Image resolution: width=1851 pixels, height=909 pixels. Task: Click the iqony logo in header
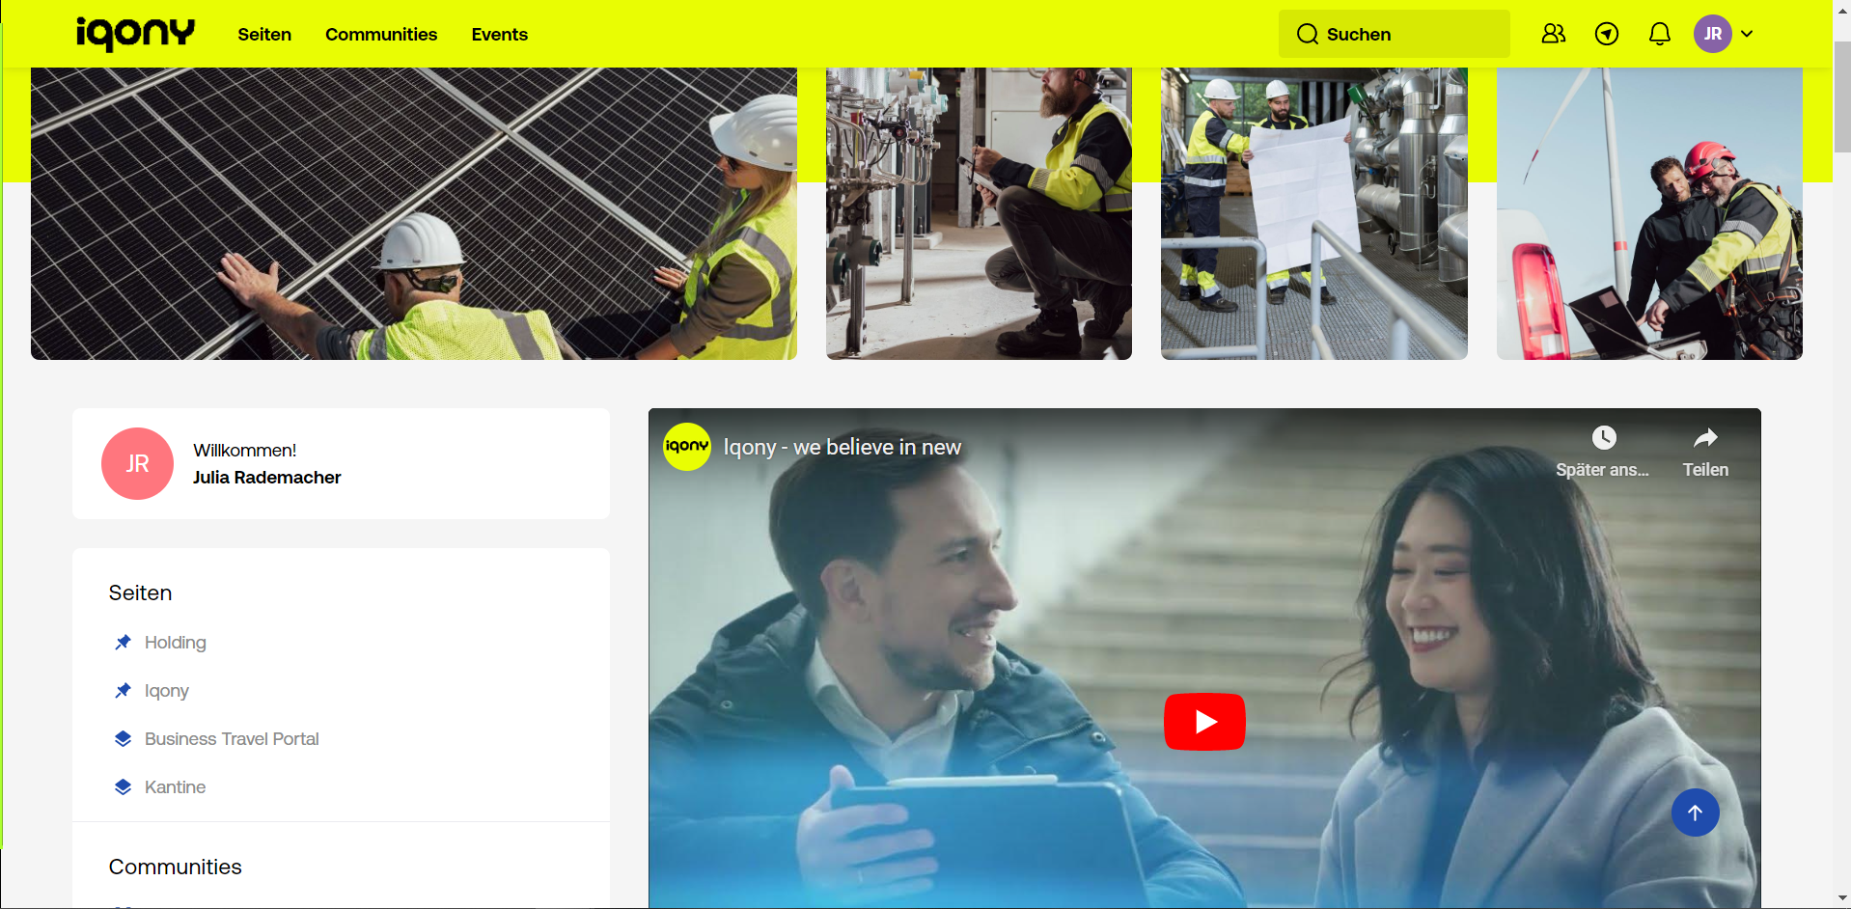tap(135, 34)
